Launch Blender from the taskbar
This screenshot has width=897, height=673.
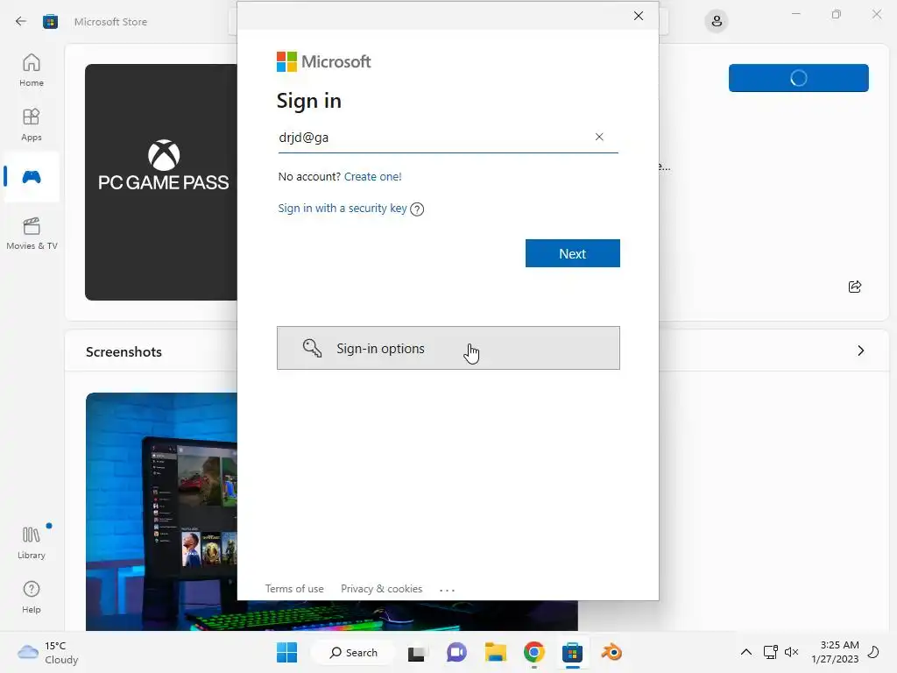pyautogui.click(x=611, y=652)
